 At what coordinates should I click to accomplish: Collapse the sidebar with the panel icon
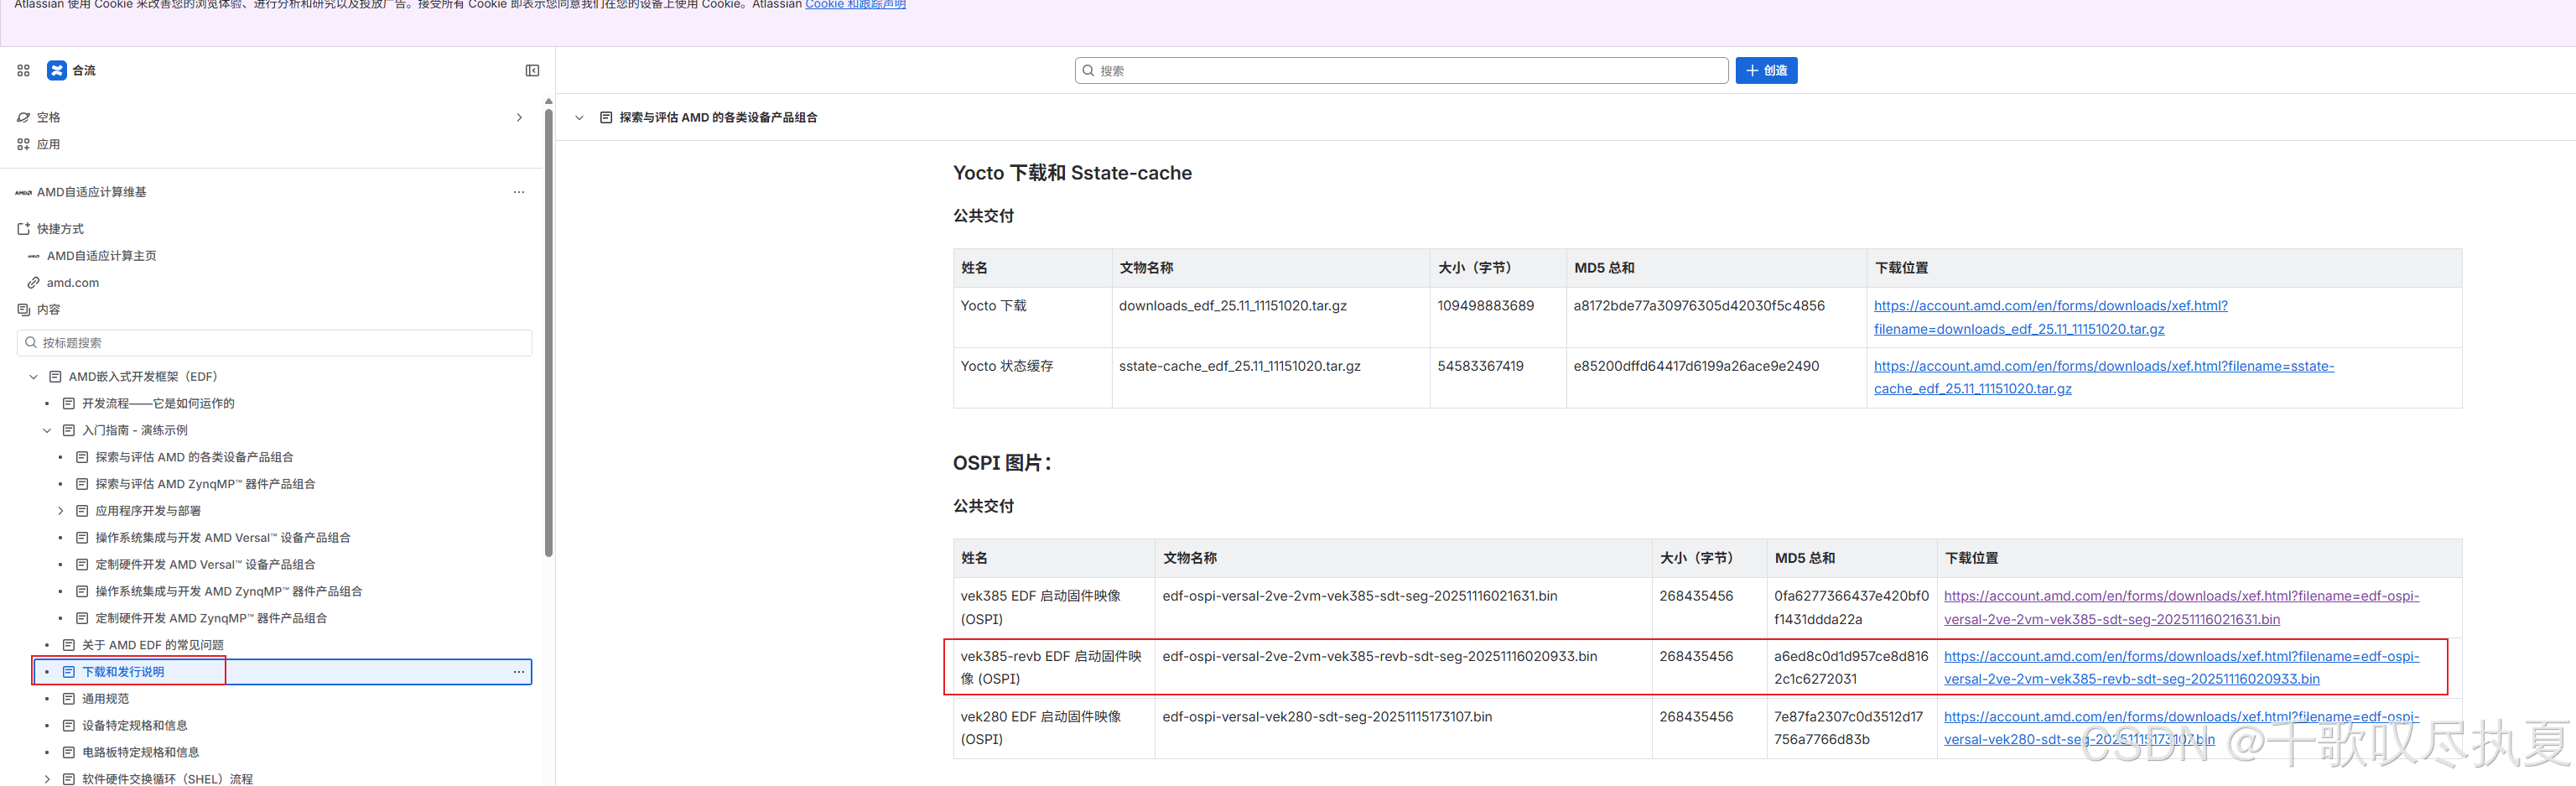coord(532,70)
